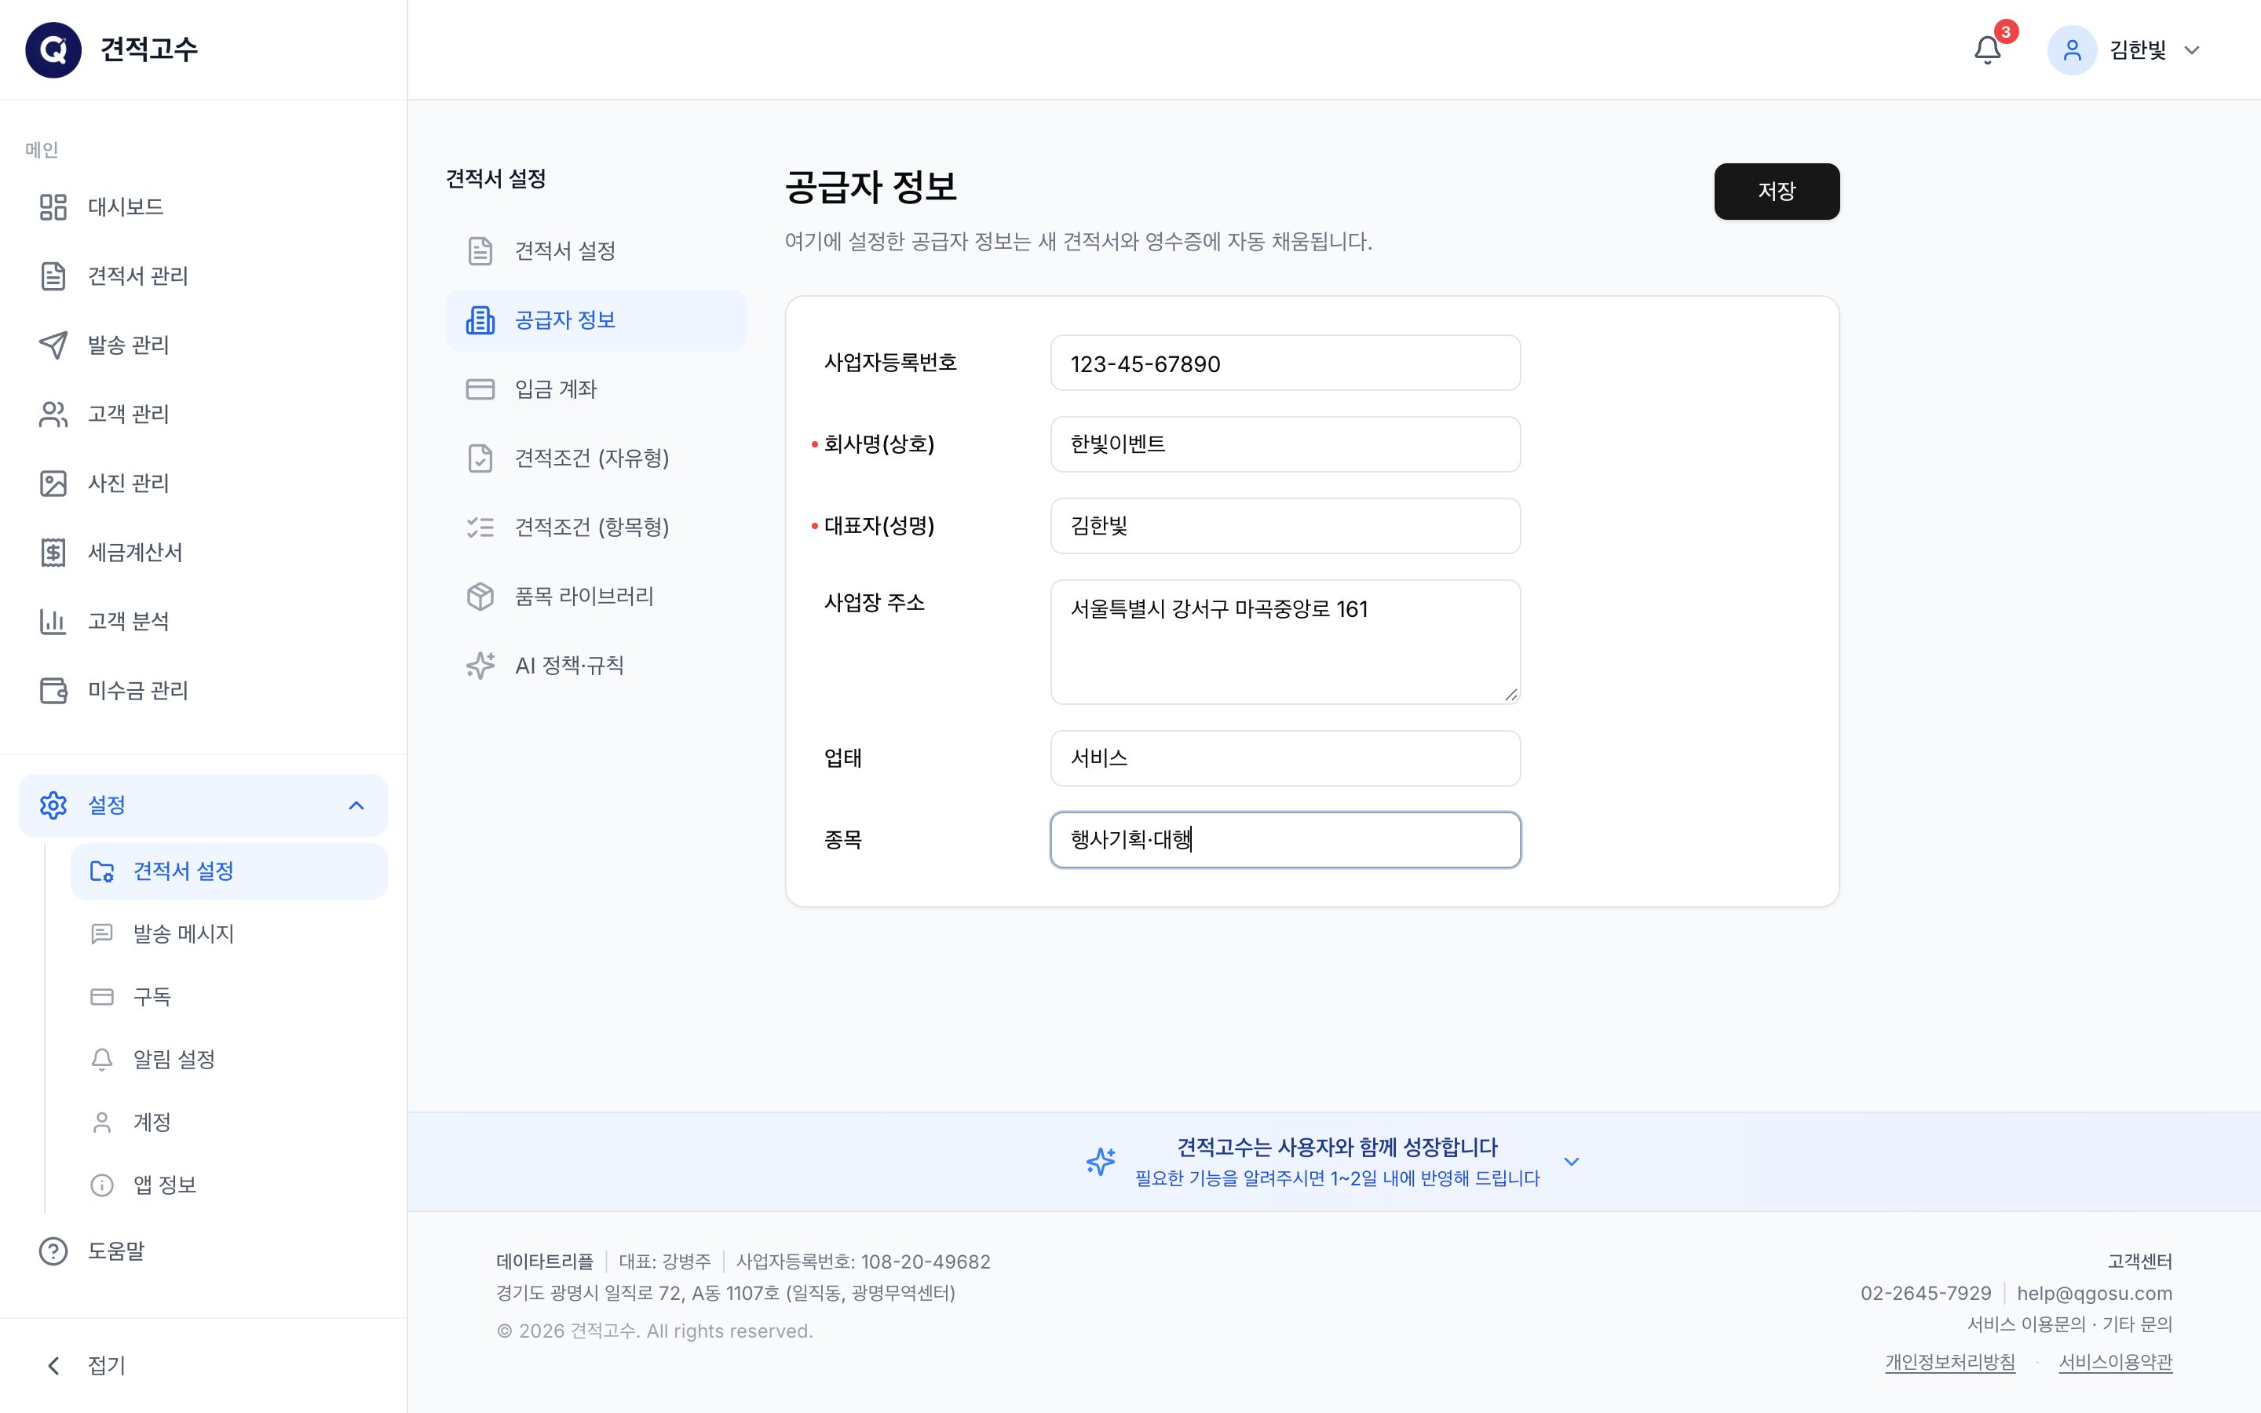
Task: Click the 대표자(성명) input field
Action: pos(1284,525)
